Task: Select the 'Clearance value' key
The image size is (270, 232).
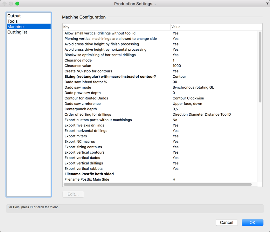Action: point(78,66)
